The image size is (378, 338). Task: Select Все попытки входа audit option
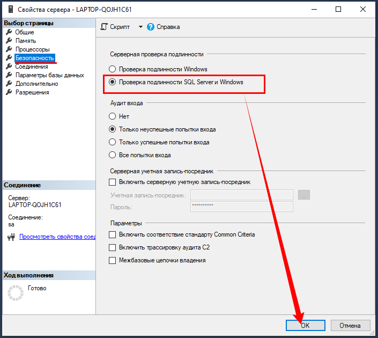click(x=112, y=155)
